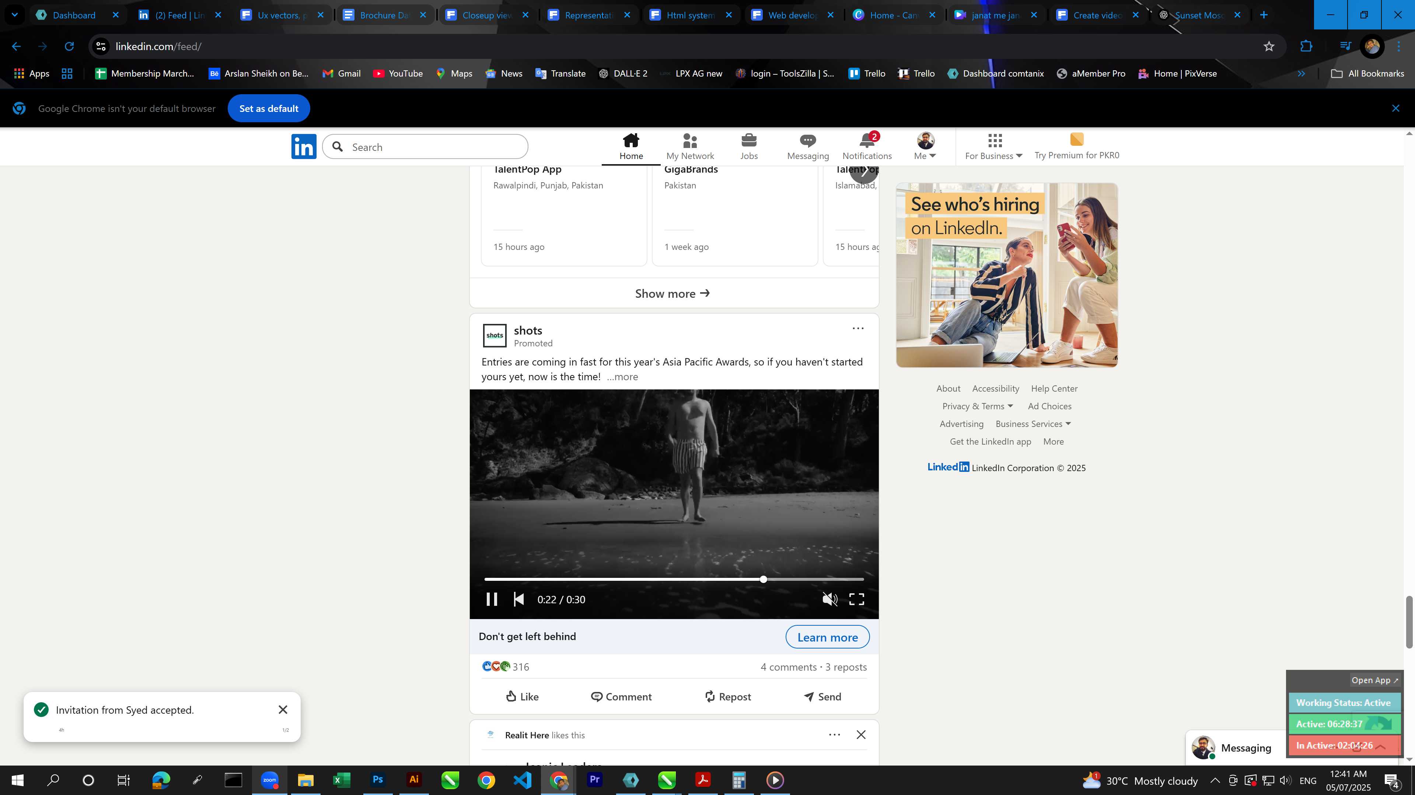Click the Learn more button
Screen dimensions: 1415x795
coord(827,637)
